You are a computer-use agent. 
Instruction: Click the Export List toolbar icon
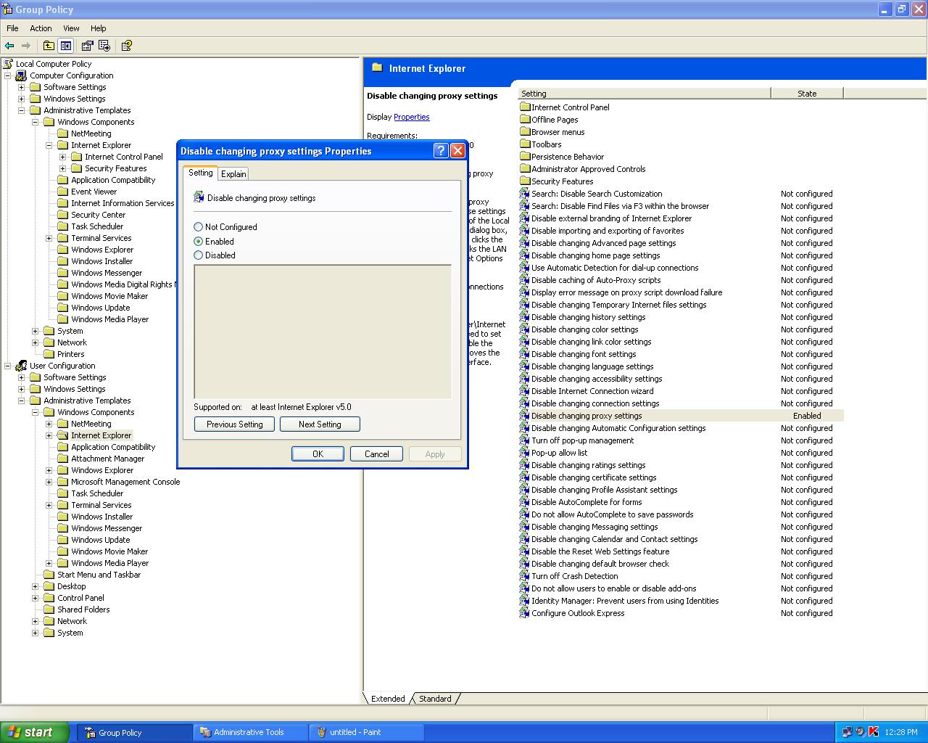pyautogui.click(x=104, y=46)
